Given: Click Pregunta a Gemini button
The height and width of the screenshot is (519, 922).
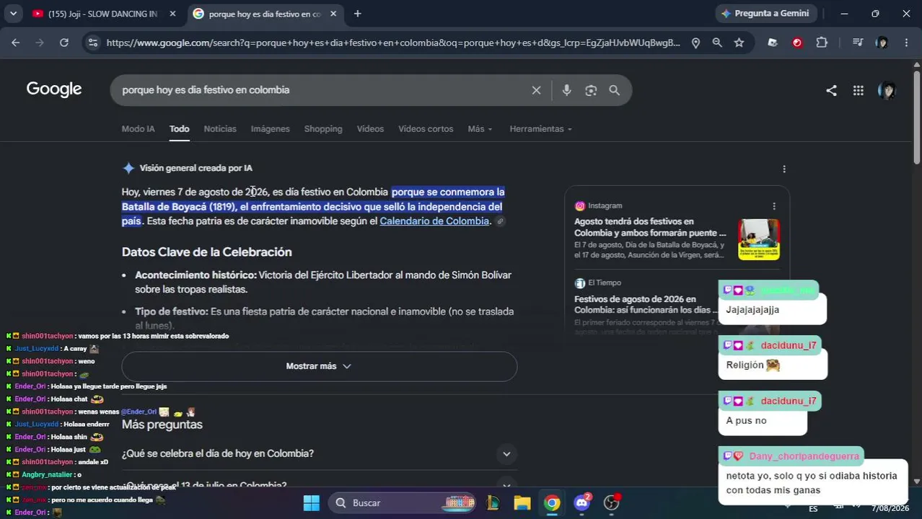Looking at the screenshot, I should click(x=765, y=14).
